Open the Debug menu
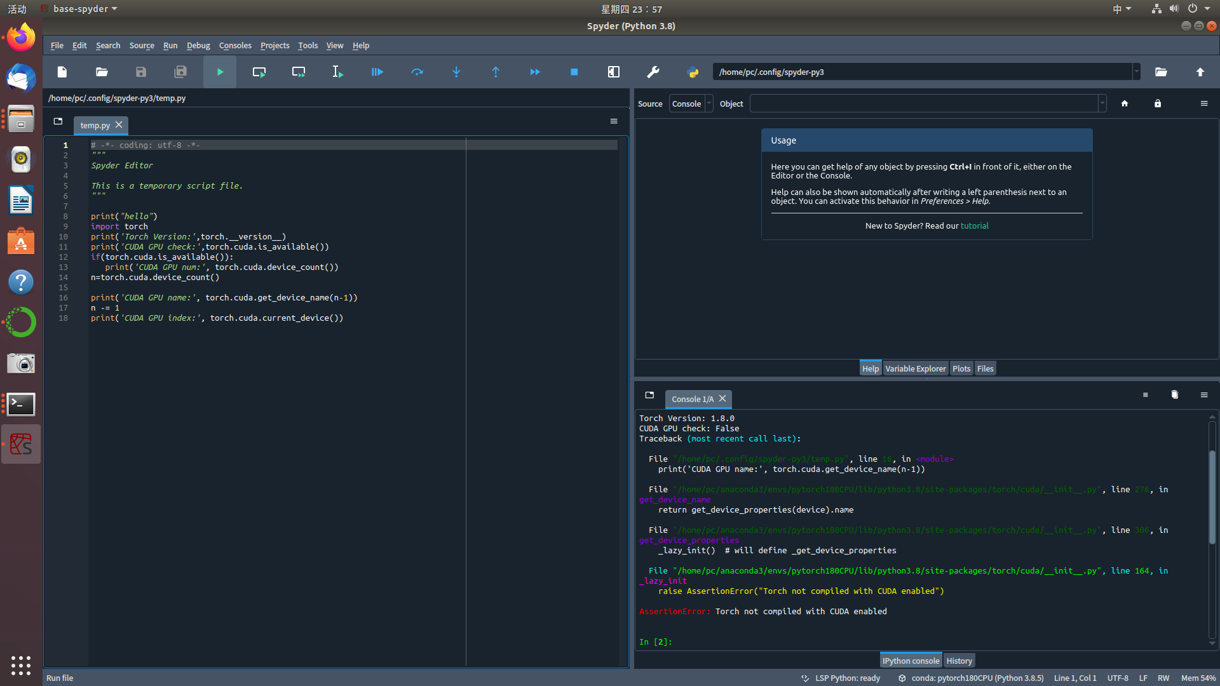 pyautogui.click(x=198, y=45)
